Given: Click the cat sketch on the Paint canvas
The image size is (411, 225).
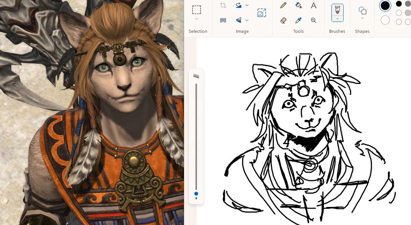Looking at the screenshot, I should 309,139.
